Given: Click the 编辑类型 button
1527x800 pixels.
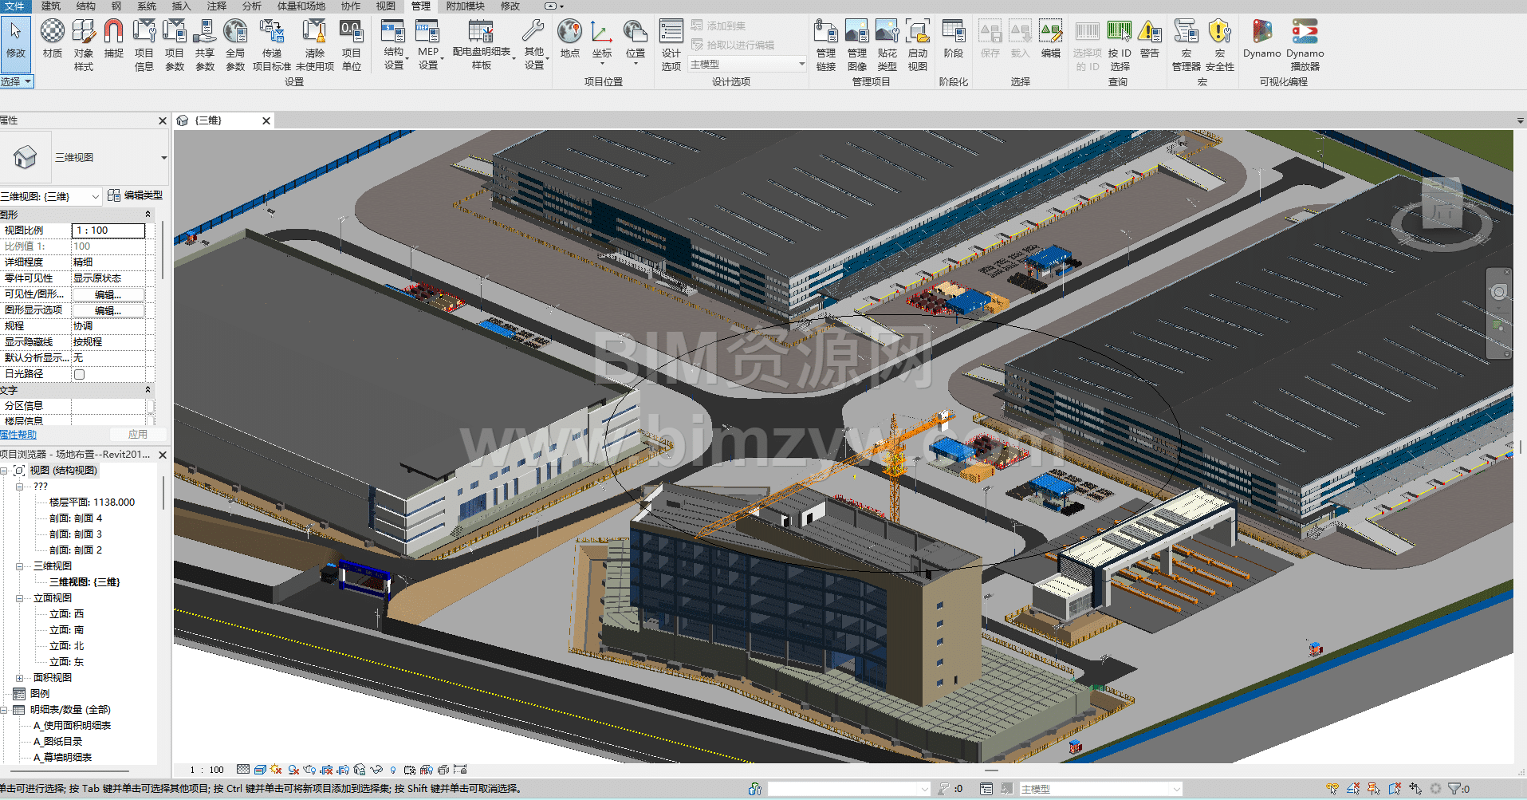Looking at the screenshot, I should (136, 195).
